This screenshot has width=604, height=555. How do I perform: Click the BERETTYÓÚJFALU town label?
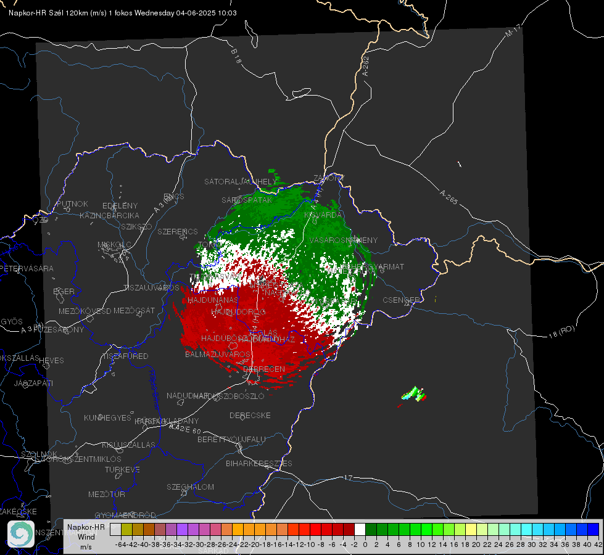click(231, 439)
